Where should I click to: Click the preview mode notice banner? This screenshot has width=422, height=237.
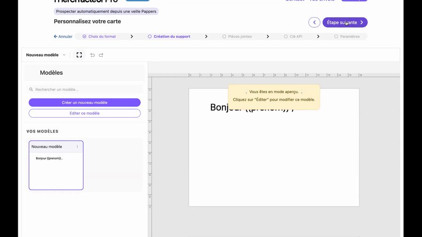[x=274, y=97]
